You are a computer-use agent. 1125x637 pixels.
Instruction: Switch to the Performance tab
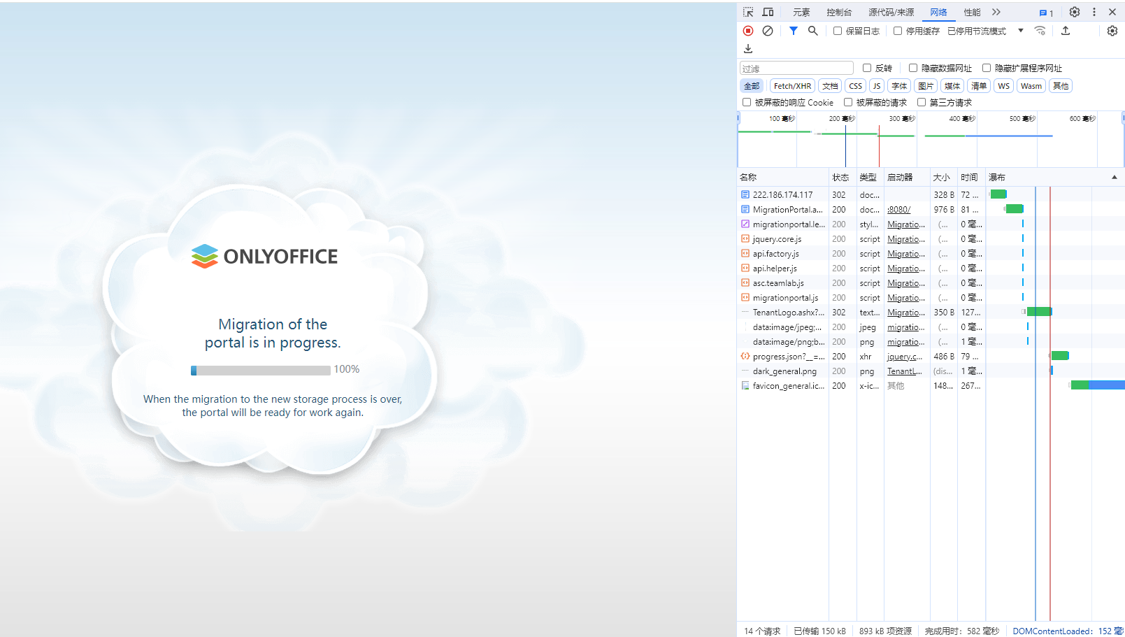click(x=972, y=12)
